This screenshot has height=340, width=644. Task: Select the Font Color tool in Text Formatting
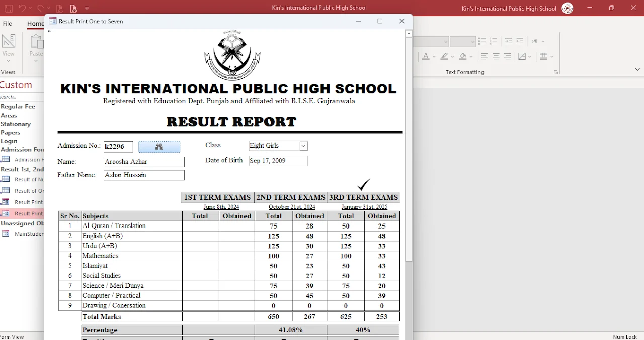pos(426,56)
